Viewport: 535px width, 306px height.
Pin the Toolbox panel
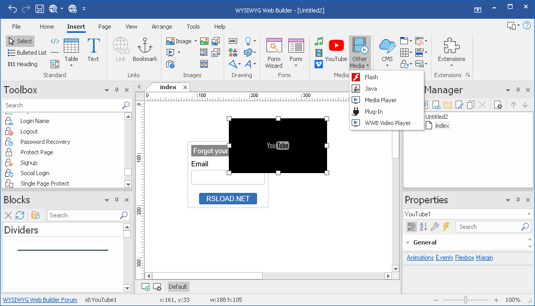(x=117, y=90)
